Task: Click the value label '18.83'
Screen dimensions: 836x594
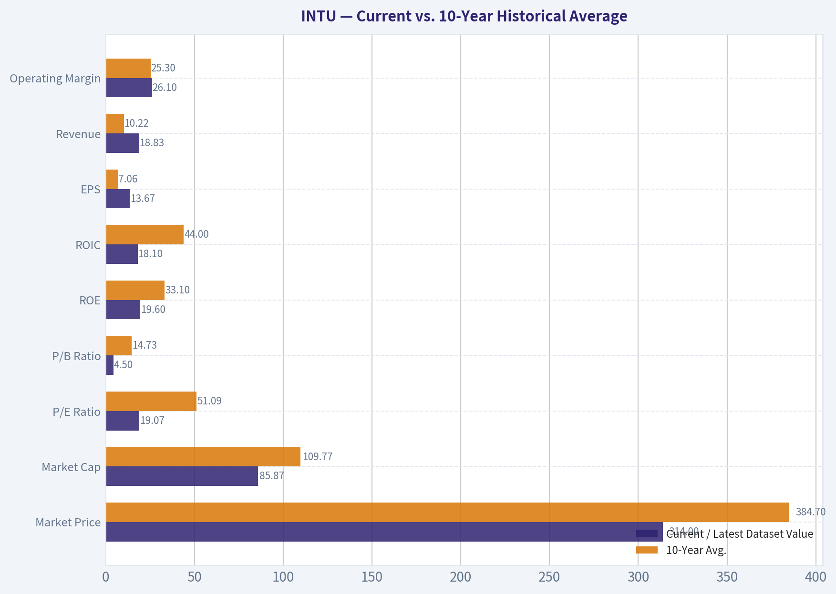Action: coord(152,143)
